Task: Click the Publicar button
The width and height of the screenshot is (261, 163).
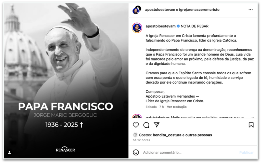Action: 246,152
